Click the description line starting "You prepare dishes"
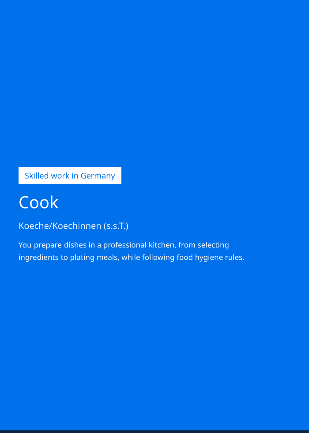 pos(124,245)
